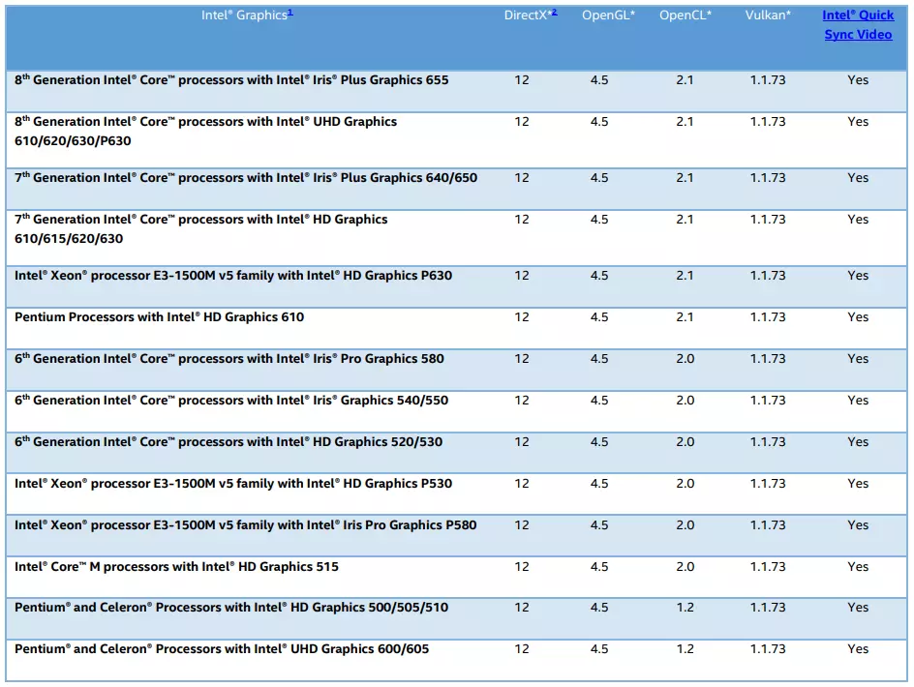Select OpenGL 4.5 in UHD 610/620/630/P630 row

point(599,122)
